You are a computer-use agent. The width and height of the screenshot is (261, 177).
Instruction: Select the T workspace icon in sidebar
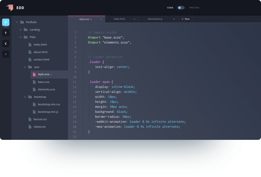[6, 33]
